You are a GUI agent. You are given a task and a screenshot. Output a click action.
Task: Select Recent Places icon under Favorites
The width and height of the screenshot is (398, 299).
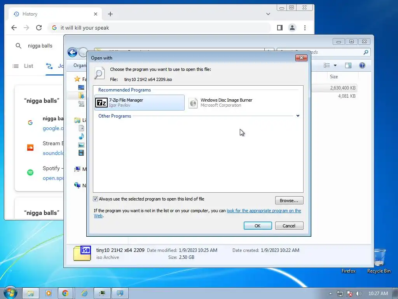[x=81, y=104]
